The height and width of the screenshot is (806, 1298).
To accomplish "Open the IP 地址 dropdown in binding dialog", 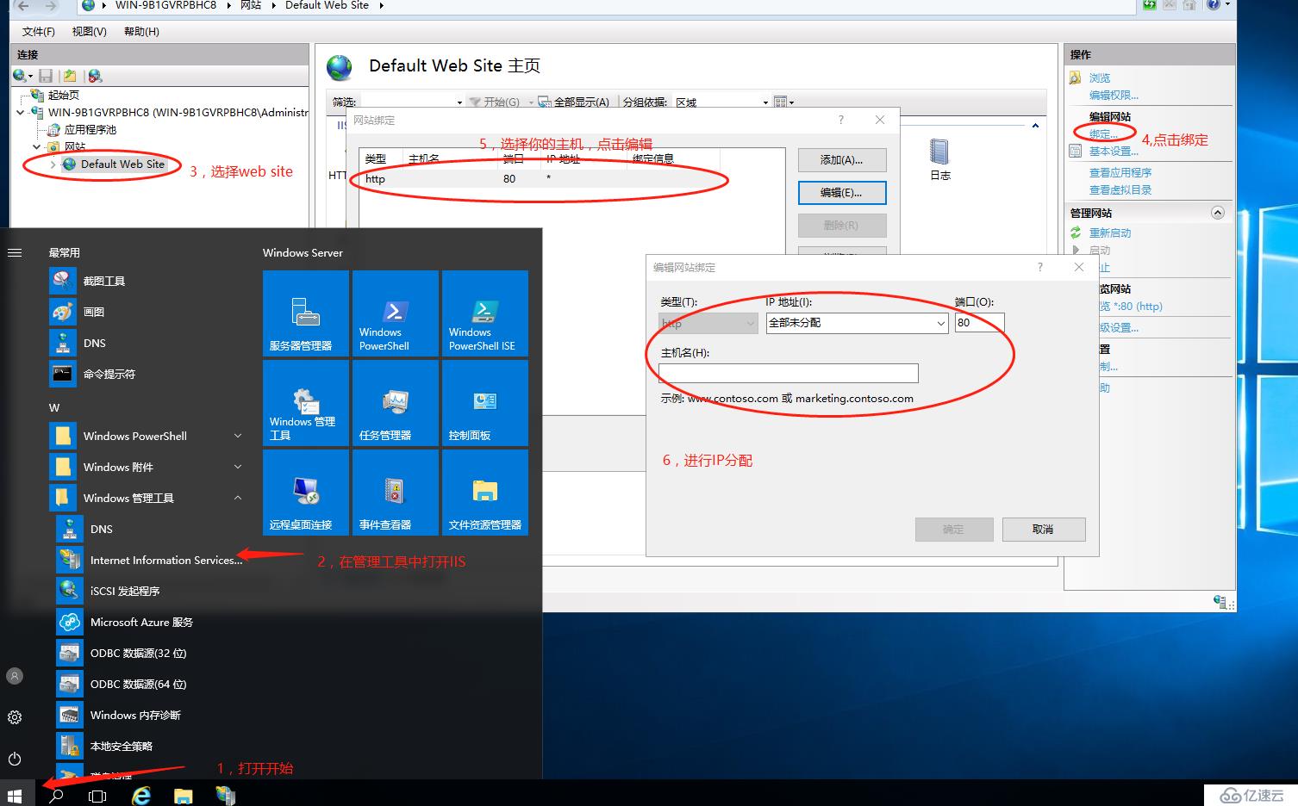I will [940, 323].
